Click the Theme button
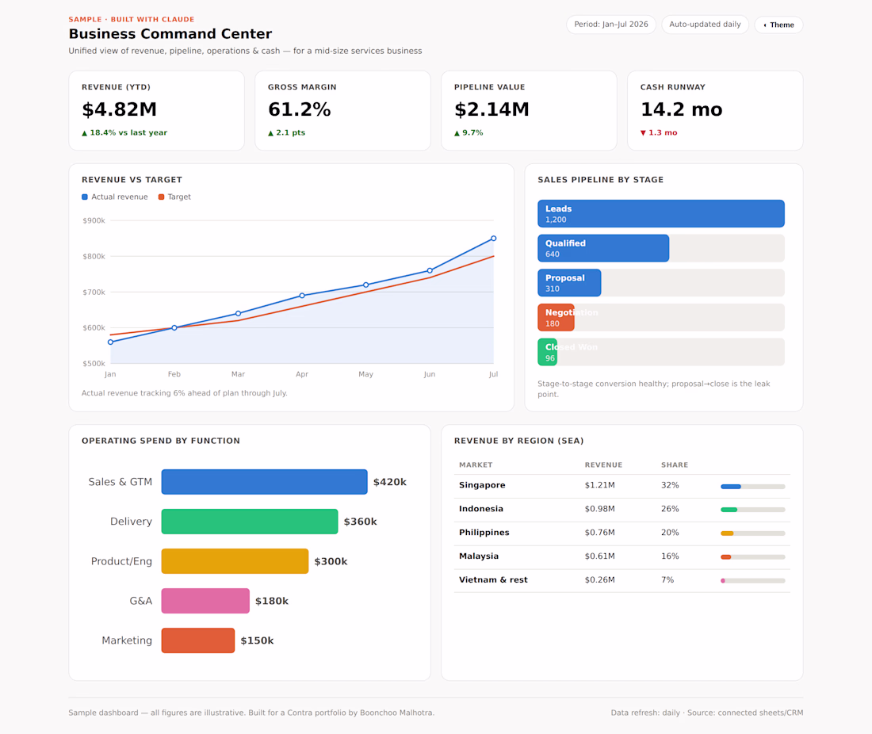872x734 pixels. point(778,25)
